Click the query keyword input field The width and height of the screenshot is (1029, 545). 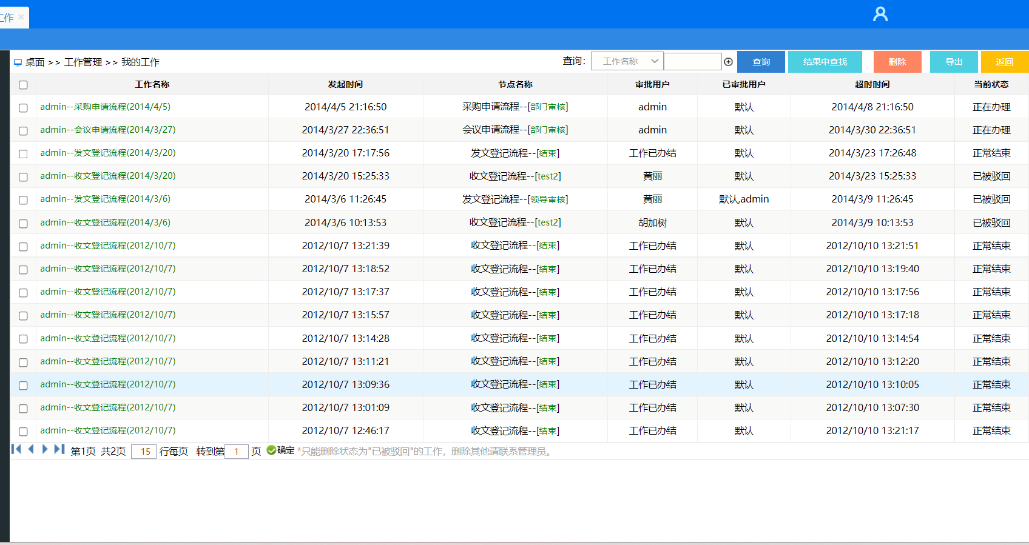(692, 61)
